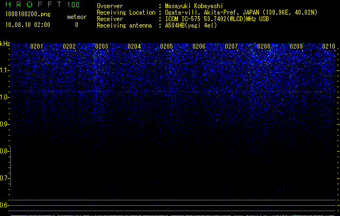The height and width of the screenshot is (216, 340).
Task: Click the HROFFT title text
Action: [33, 4]
